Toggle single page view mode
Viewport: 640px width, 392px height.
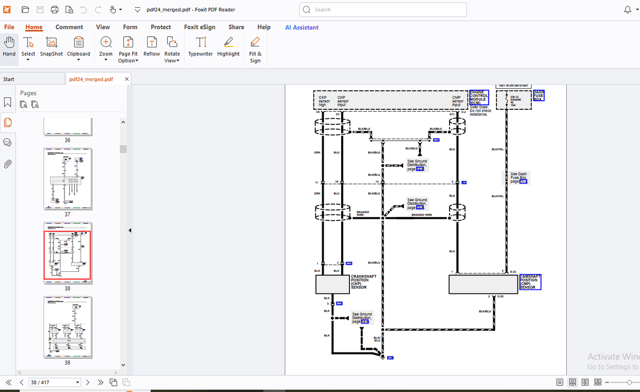point(559,382)
